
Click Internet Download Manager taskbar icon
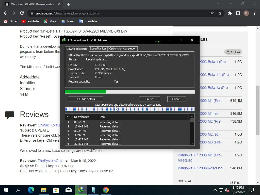[x=81, y=190]
